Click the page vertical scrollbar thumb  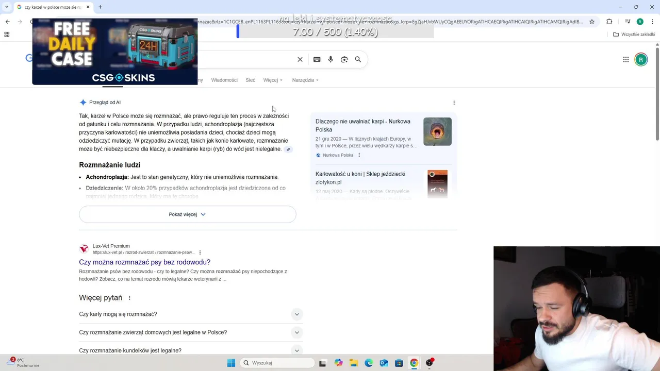657,93
